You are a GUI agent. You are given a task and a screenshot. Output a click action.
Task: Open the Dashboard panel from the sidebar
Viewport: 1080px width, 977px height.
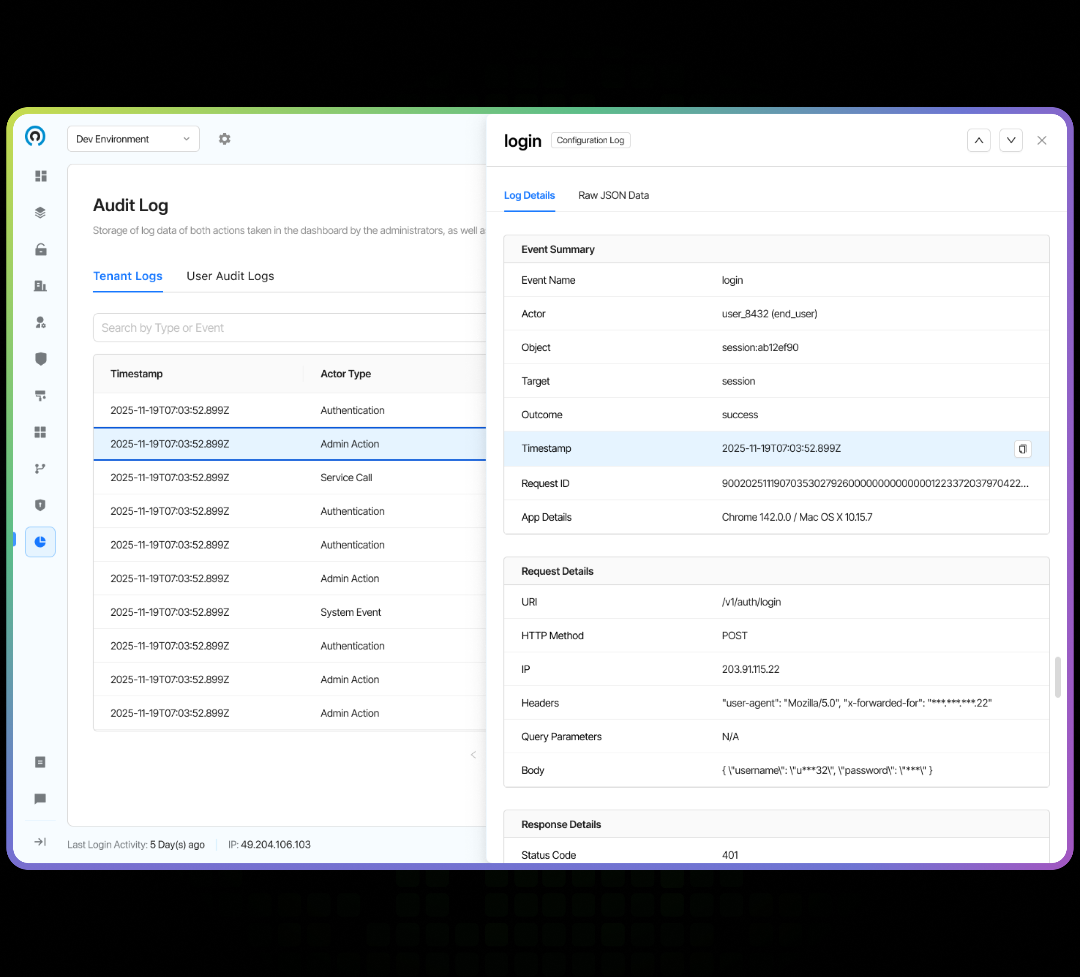(41, 176)
